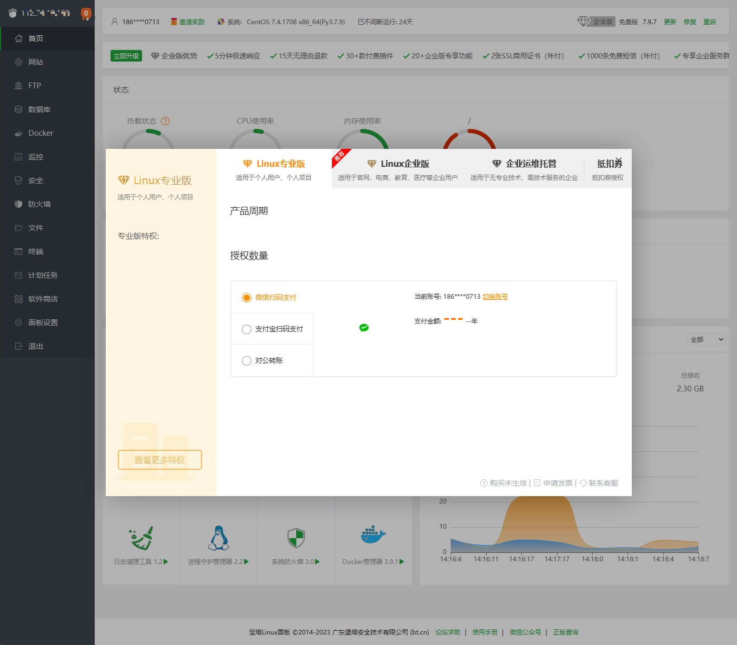Screen dimensions: 737x645
Task: Click the help question mark beside 负载状态
Action: point(165,121)
